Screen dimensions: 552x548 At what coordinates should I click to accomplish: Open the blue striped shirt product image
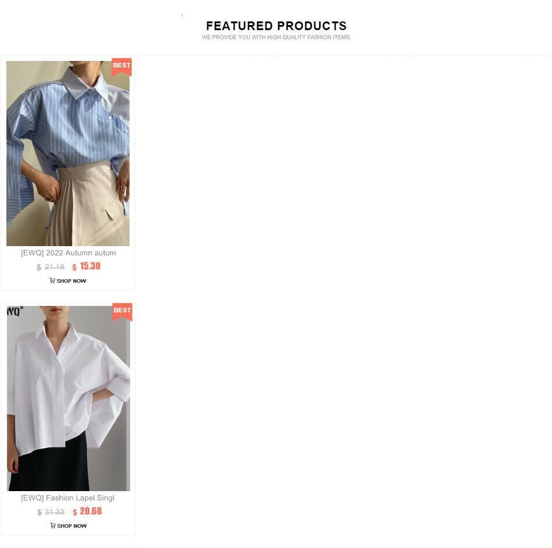point(68,153)
